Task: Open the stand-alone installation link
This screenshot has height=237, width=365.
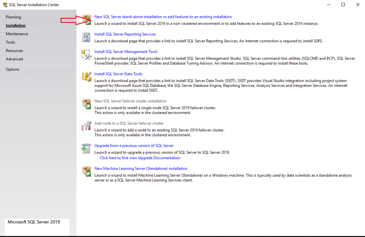Action: click(163, 16)
